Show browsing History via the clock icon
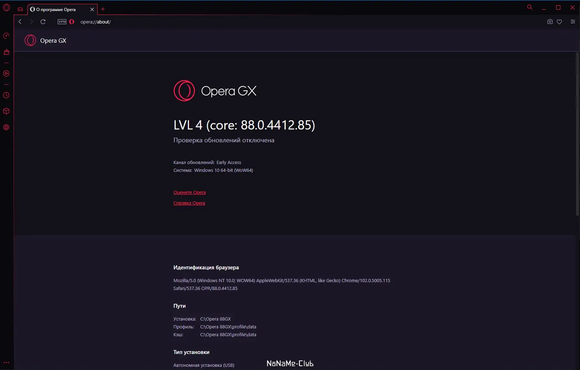The image size is (580, 370). point(6,95)
